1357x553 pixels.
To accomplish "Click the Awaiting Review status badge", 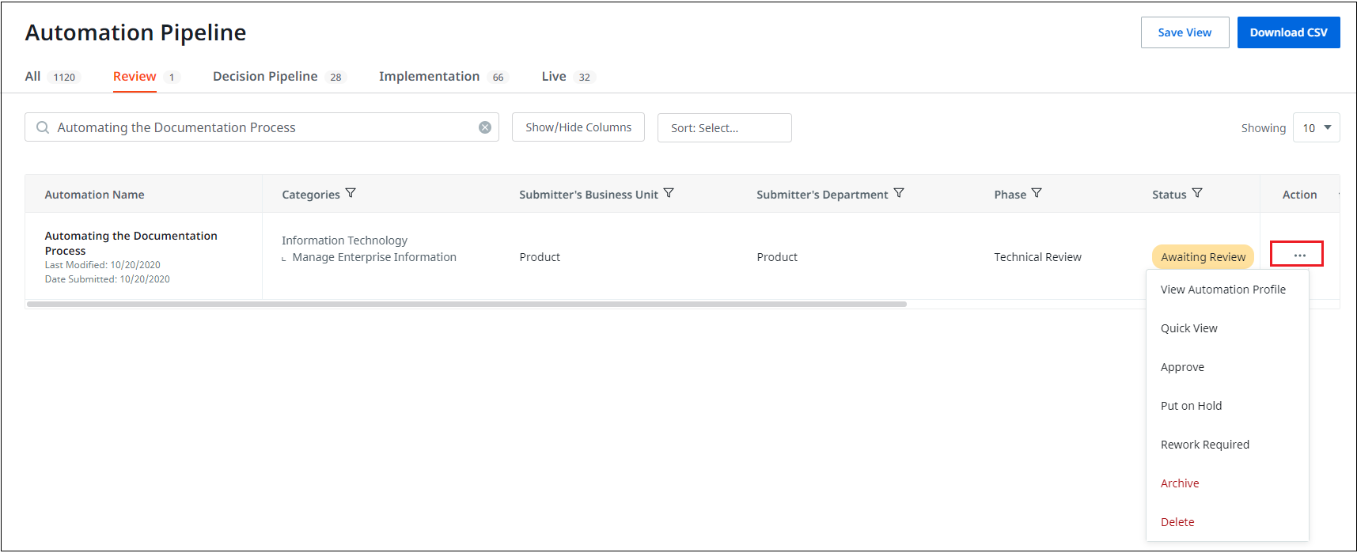I will [x=1203, y=257].
